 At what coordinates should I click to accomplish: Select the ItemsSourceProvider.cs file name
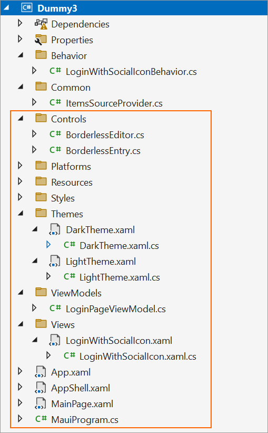point(114,103)
